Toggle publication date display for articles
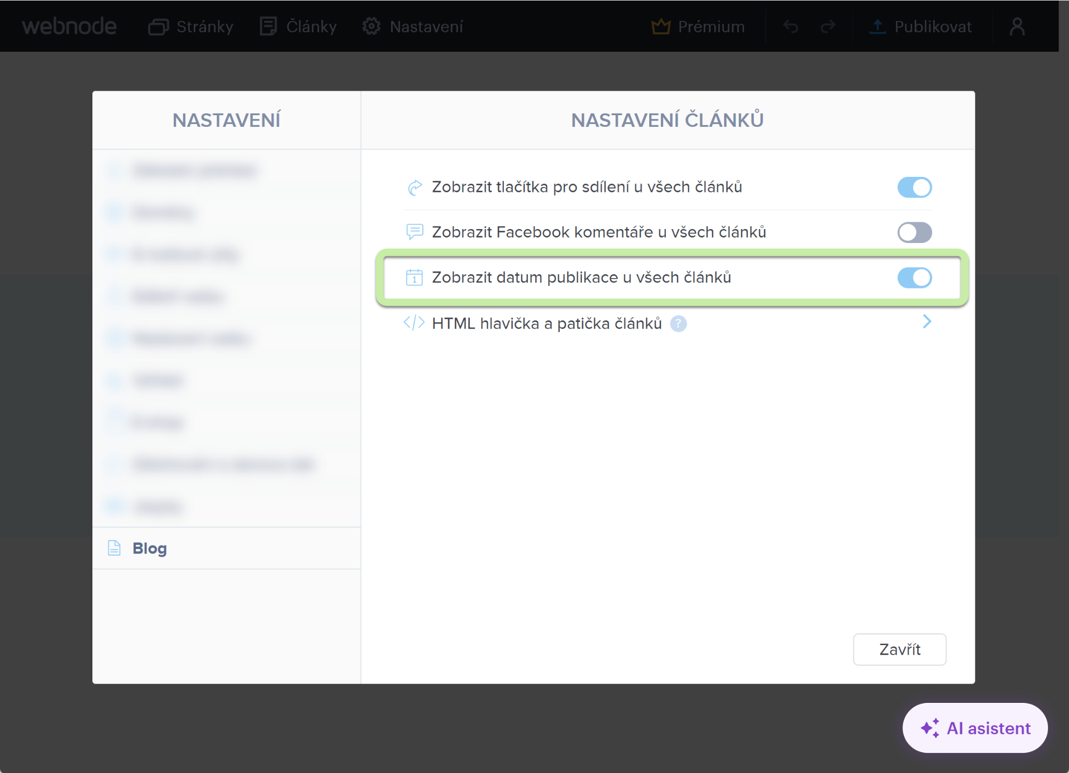This screenshot has width=1069, height=773. (x=914, y=278)
